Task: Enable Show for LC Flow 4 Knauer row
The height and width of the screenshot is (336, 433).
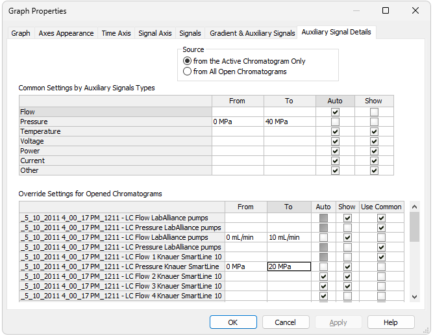Action: 347,296
